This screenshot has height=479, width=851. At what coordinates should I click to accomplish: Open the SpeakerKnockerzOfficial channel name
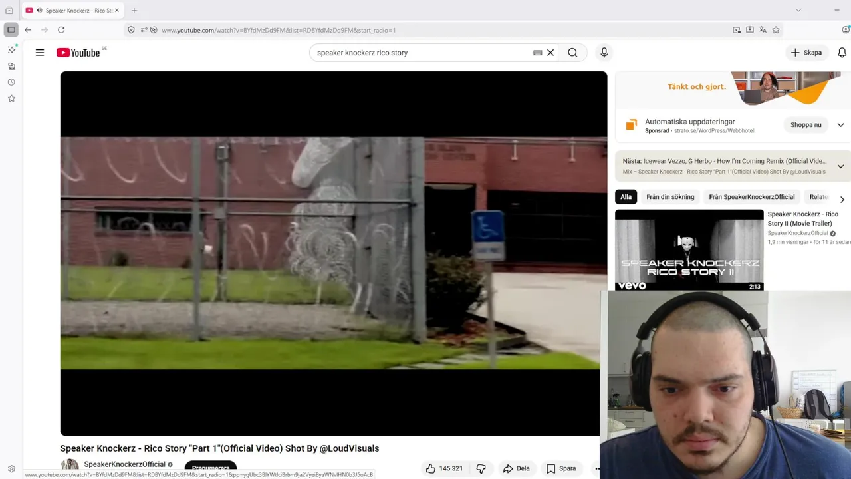click(124, 464)
